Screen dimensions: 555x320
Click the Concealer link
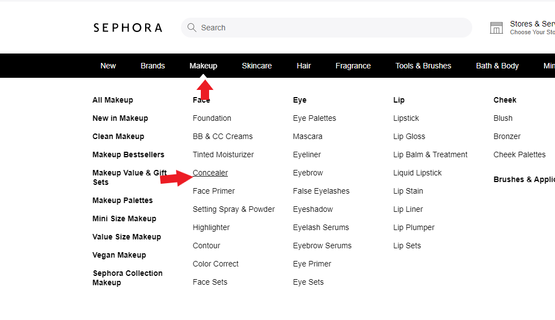point(210,173)
